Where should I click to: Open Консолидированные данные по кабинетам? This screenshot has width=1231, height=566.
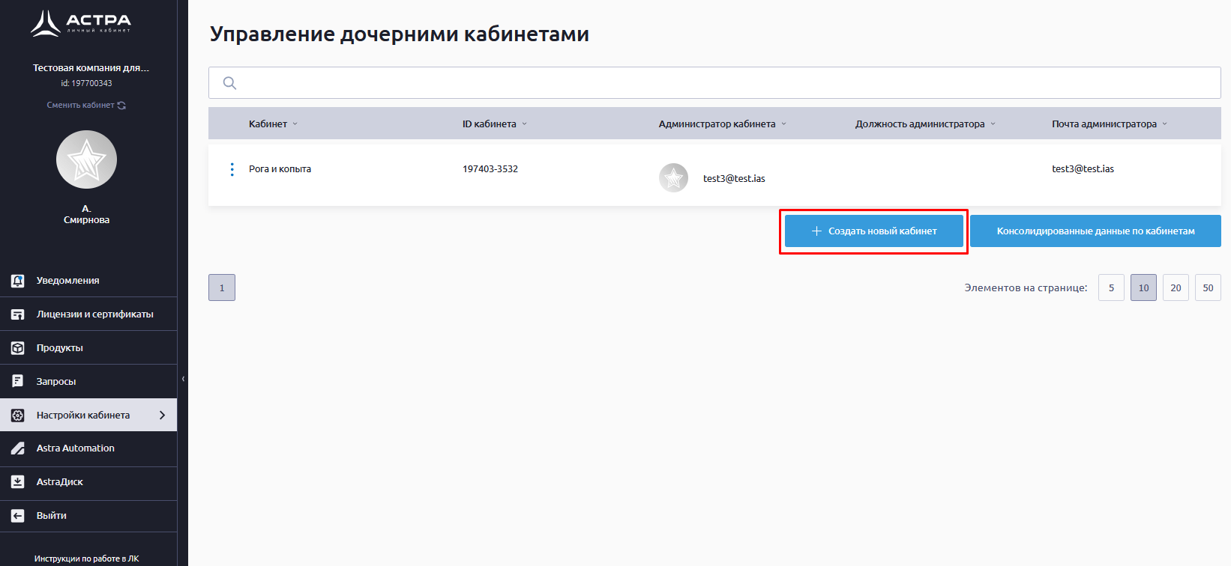pyautogui.click(x=1095, y=231)
